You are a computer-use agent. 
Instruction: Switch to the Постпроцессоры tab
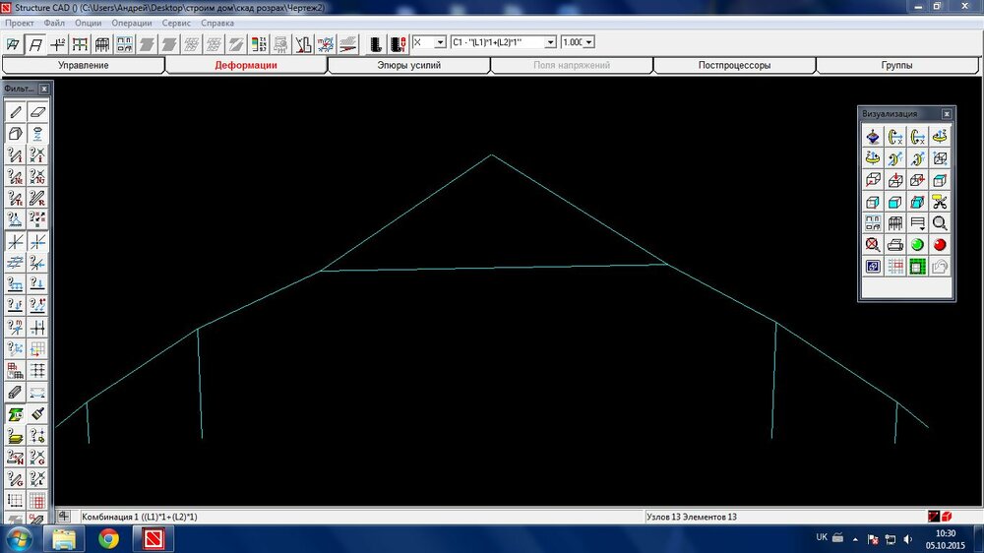(x=734, y=65)
